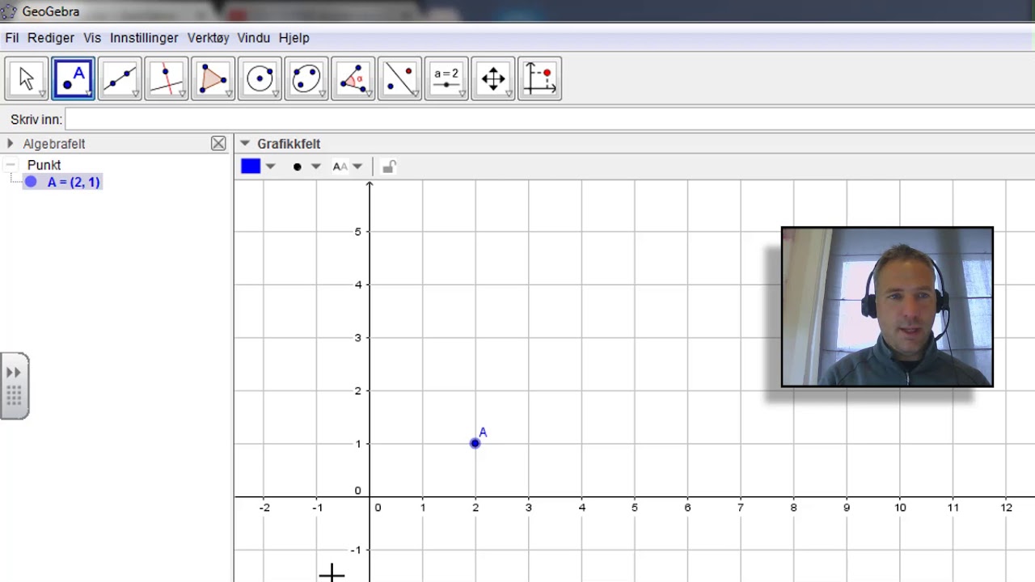The image size is (1035, 582).
Task: Toggle the label lock icon
Action: tap(389, 167)
